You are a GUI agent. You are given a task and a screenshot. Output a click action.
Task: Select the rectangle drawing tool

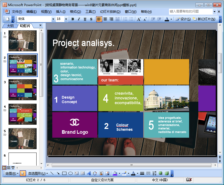click(64, 174)
